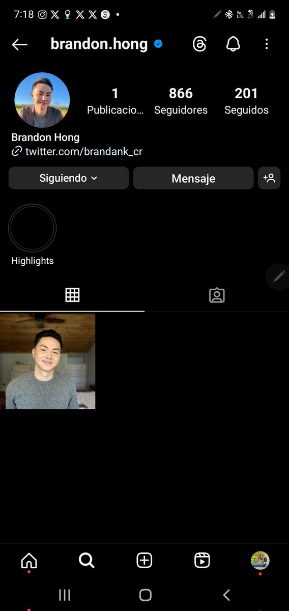The width and height of the screenshot is (289, 611).
Task: Tap the notification bell icon
Action: point(233,44)
